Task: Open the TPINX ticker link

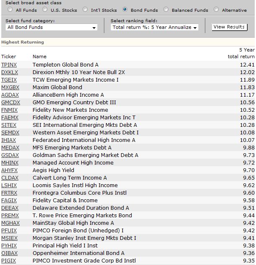Action: pyautogui.click(x=9, y=65)
